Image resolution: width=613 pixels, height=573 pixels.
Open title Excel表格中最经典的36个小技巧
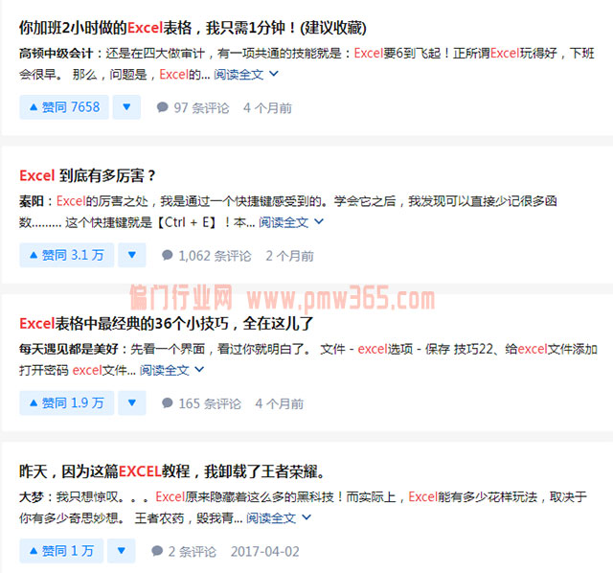click(166, 324)
